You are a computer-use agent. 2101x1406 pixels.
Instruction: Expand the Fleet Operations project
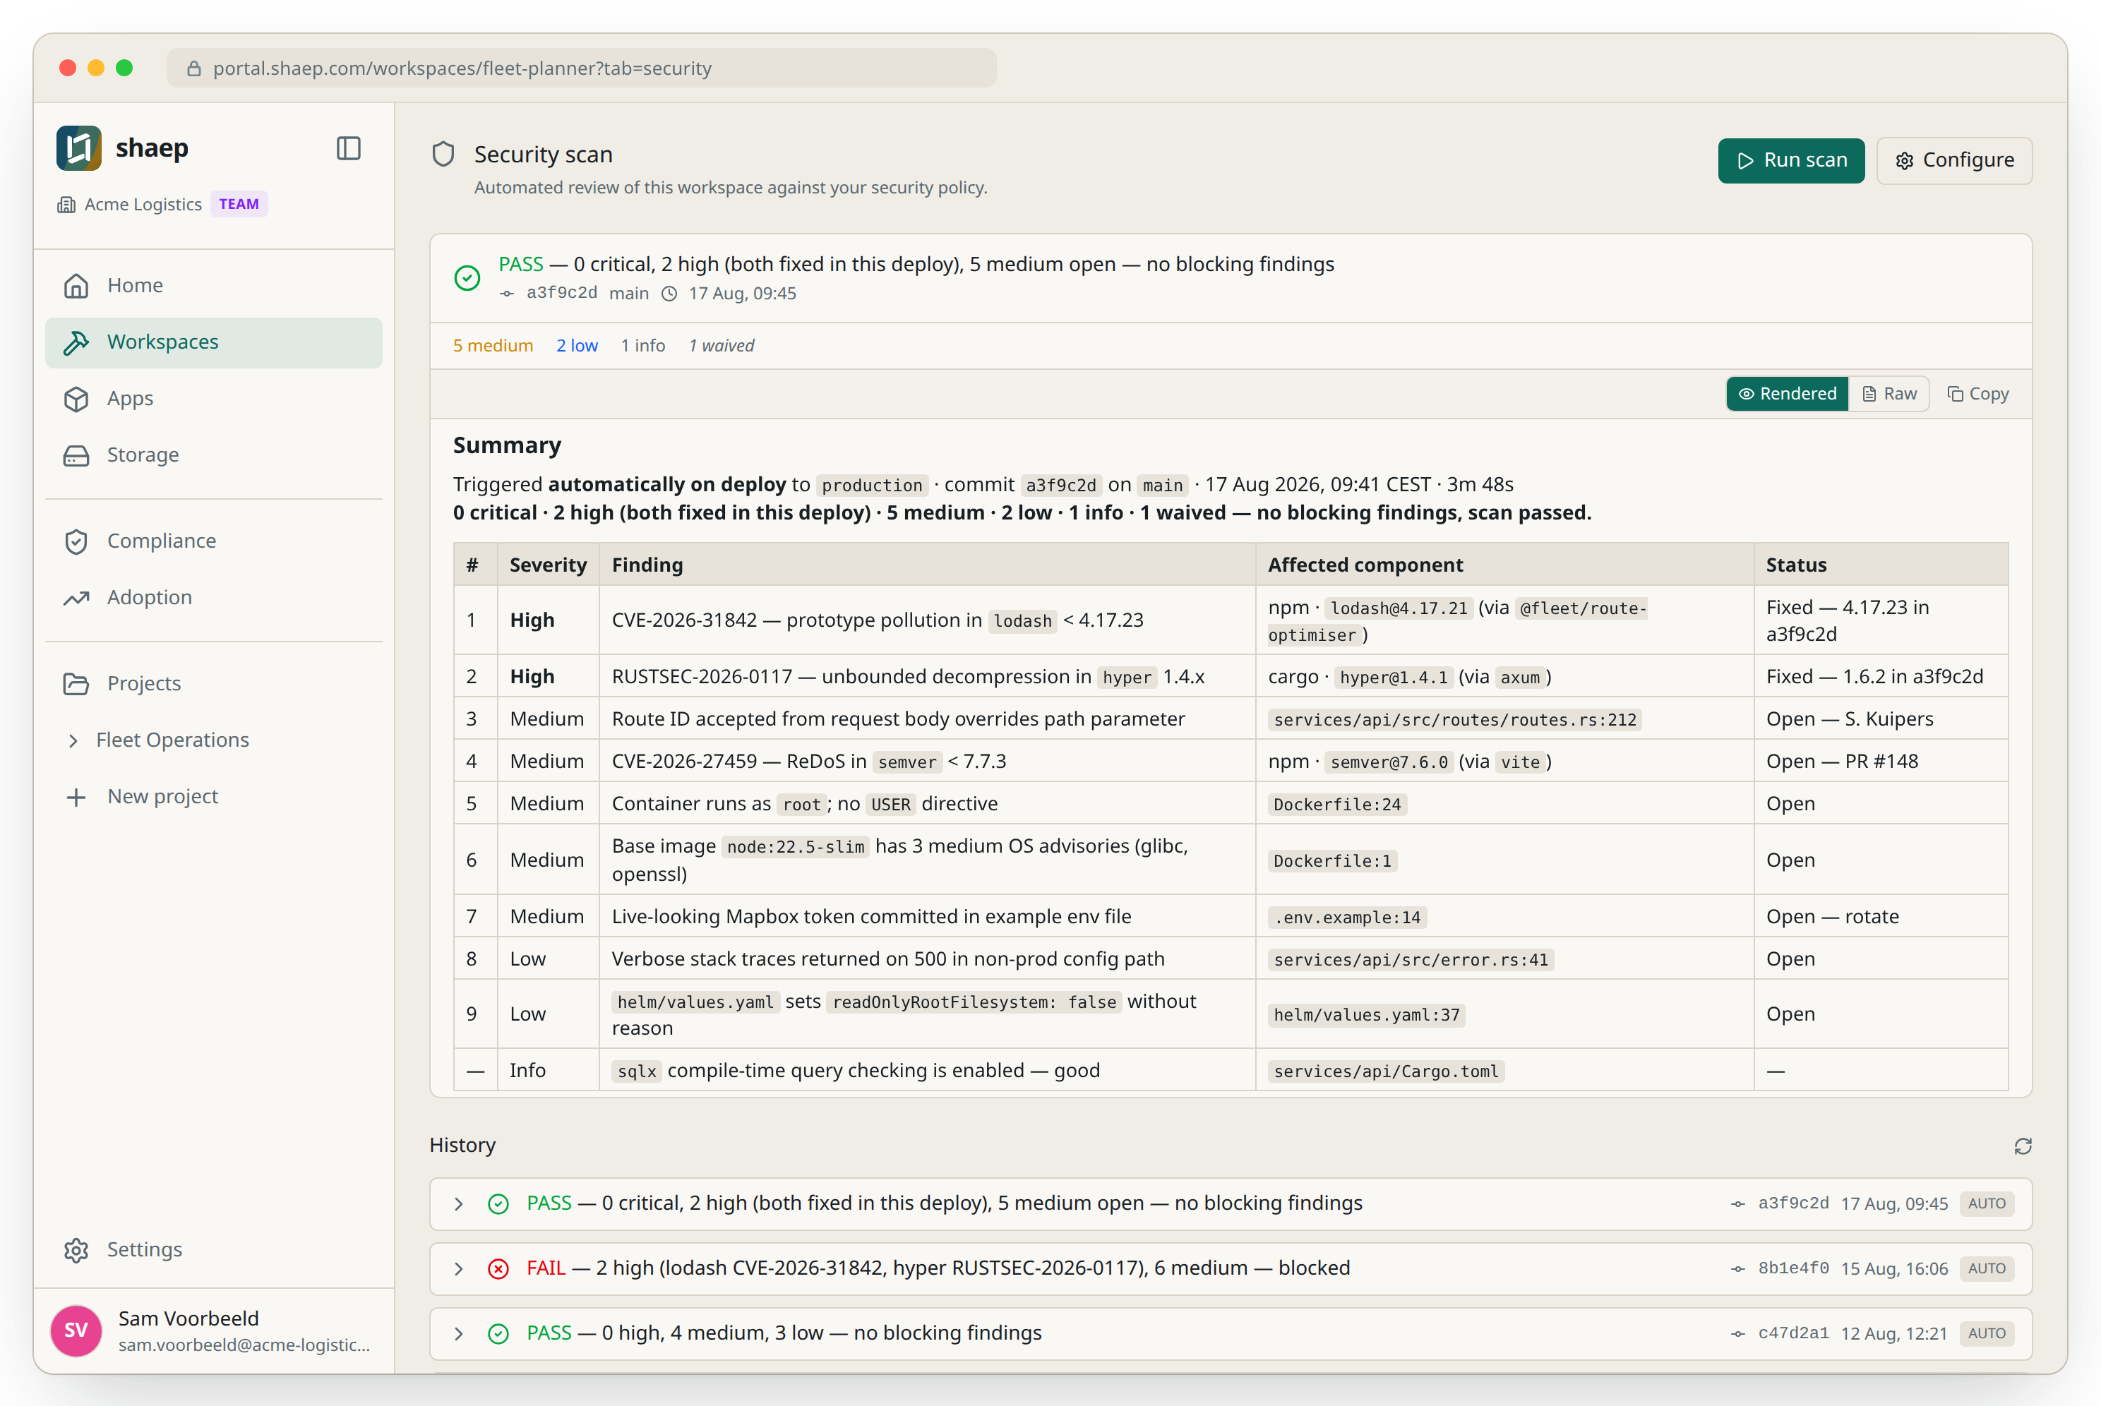coord(73,740)
